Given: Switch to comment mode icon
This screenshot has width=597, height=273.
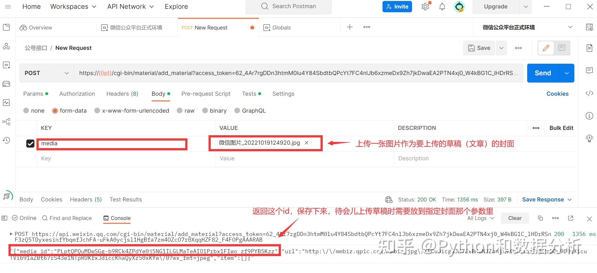Looking at the screenshot, I should [x=562, y=48].
